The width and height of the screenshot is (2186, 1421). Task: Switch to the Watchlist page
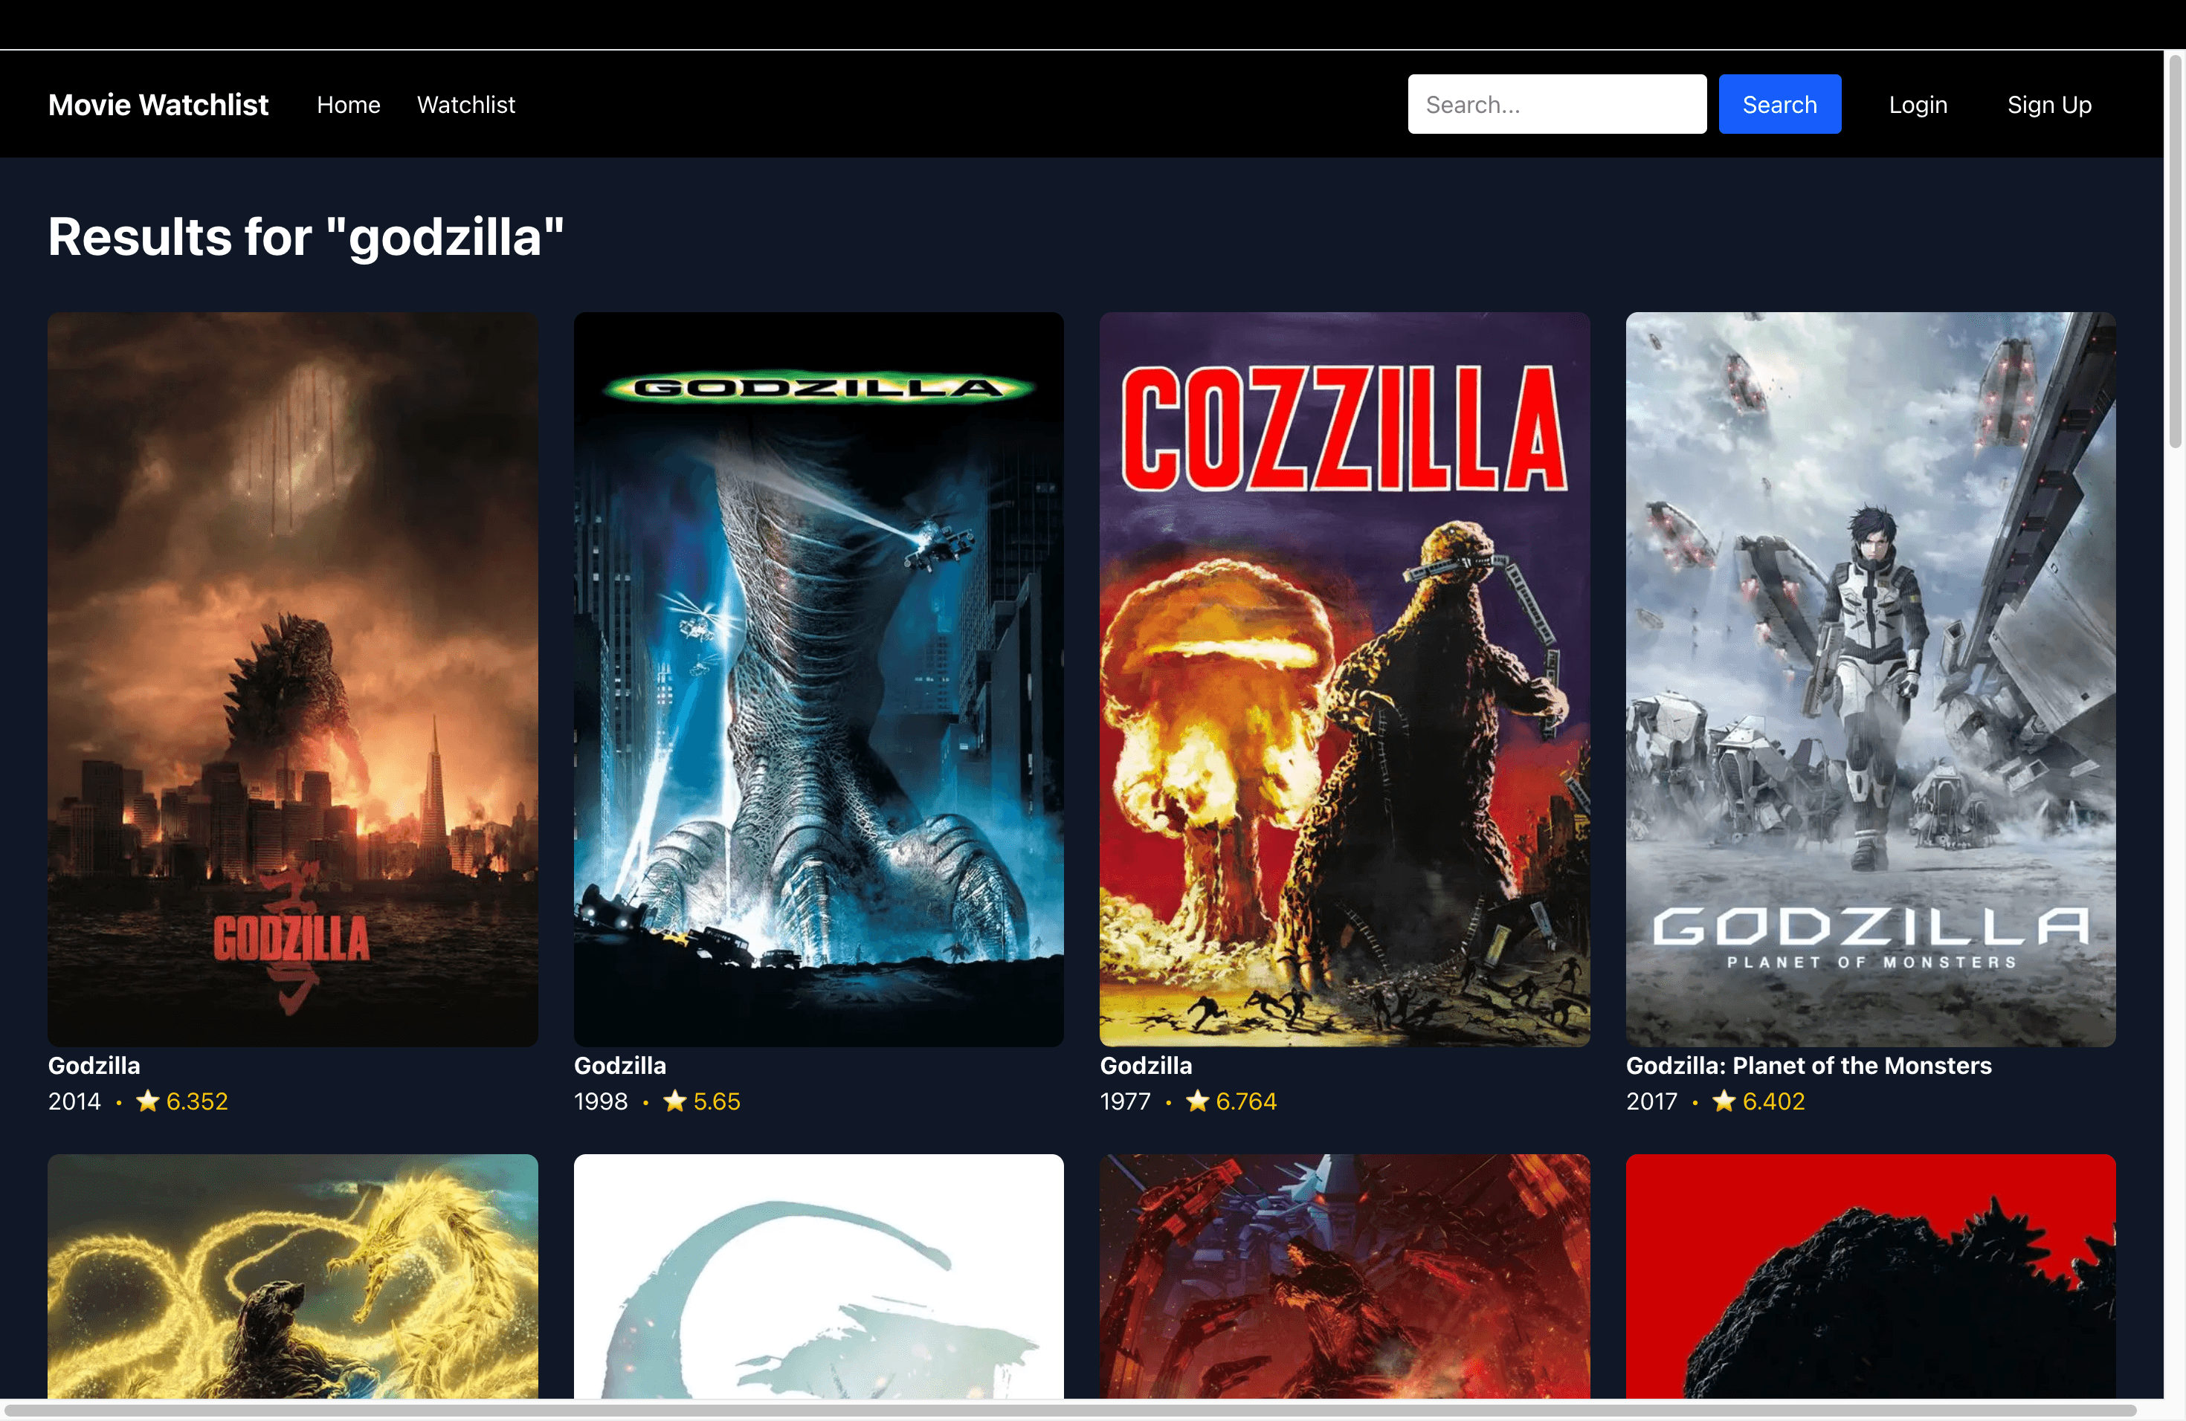[x=465, y=104]
